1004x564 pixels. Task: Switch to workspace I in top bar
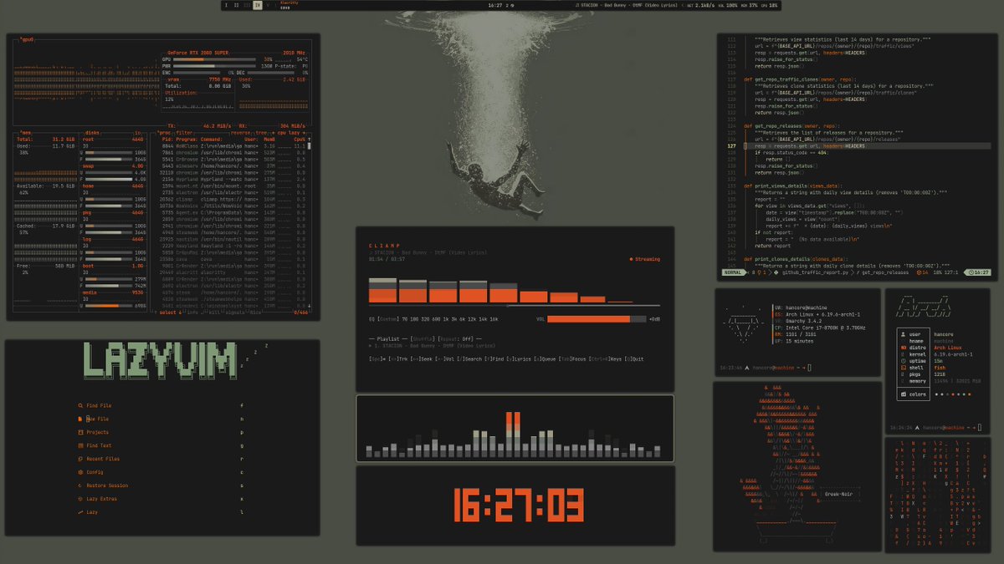click(x=226, y=5)
